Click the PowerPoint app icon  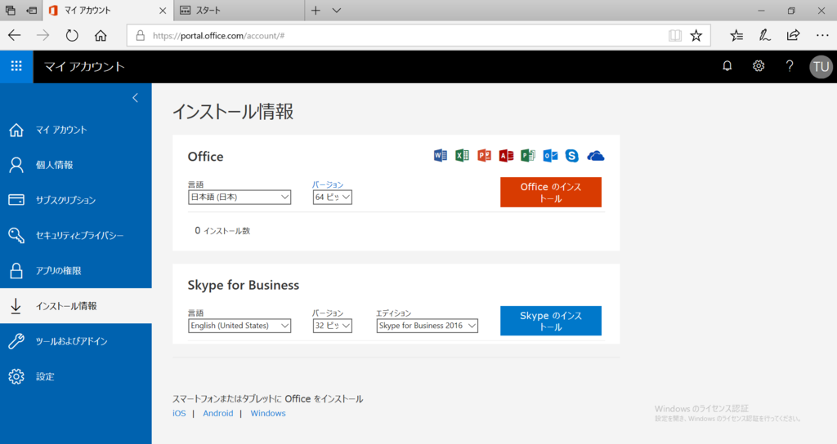pos(484,155)
